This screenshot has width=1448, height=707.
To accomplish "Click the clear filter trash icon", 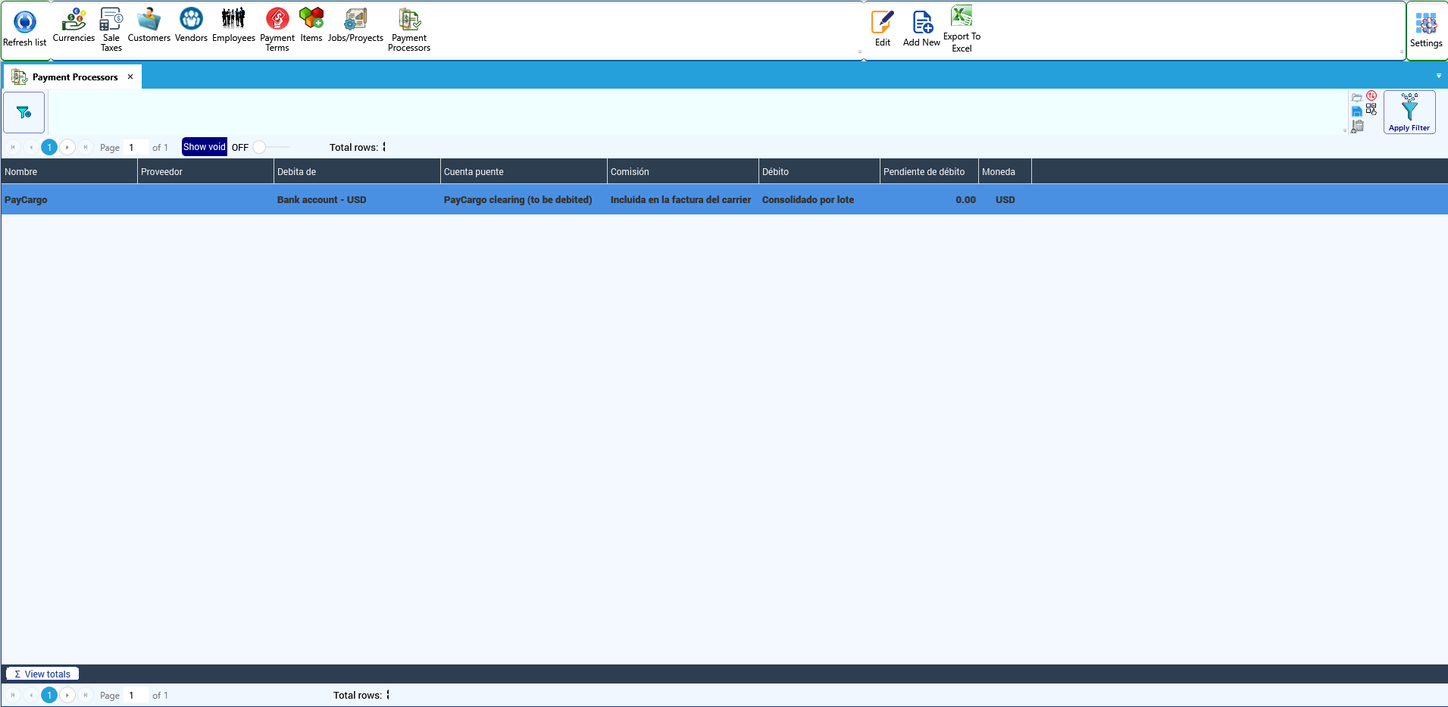I will [x=1358, y=126].
